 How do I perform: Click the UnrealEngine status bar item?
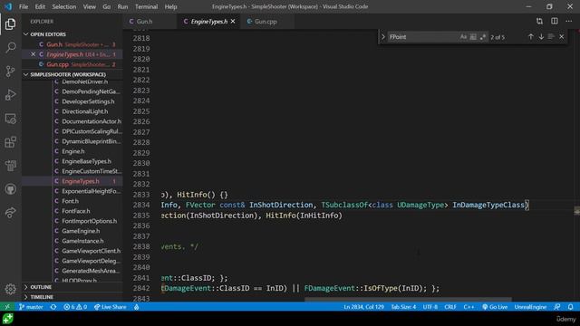[x=530, y=307]
